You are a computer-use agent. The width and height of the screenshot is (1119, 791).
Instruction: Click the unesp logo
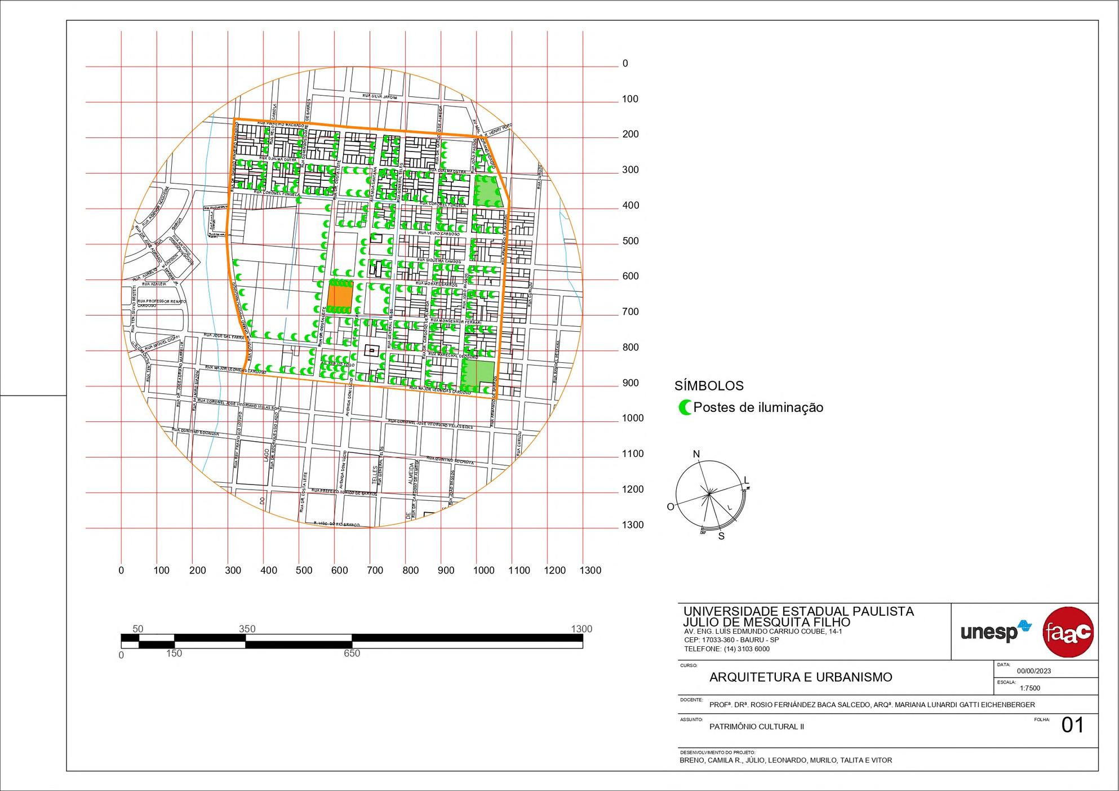pos(995,632)
